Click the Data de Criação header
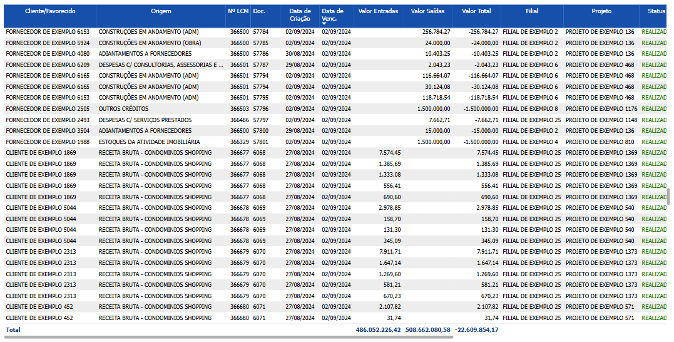The image size is (674, 342). [300, 15]
